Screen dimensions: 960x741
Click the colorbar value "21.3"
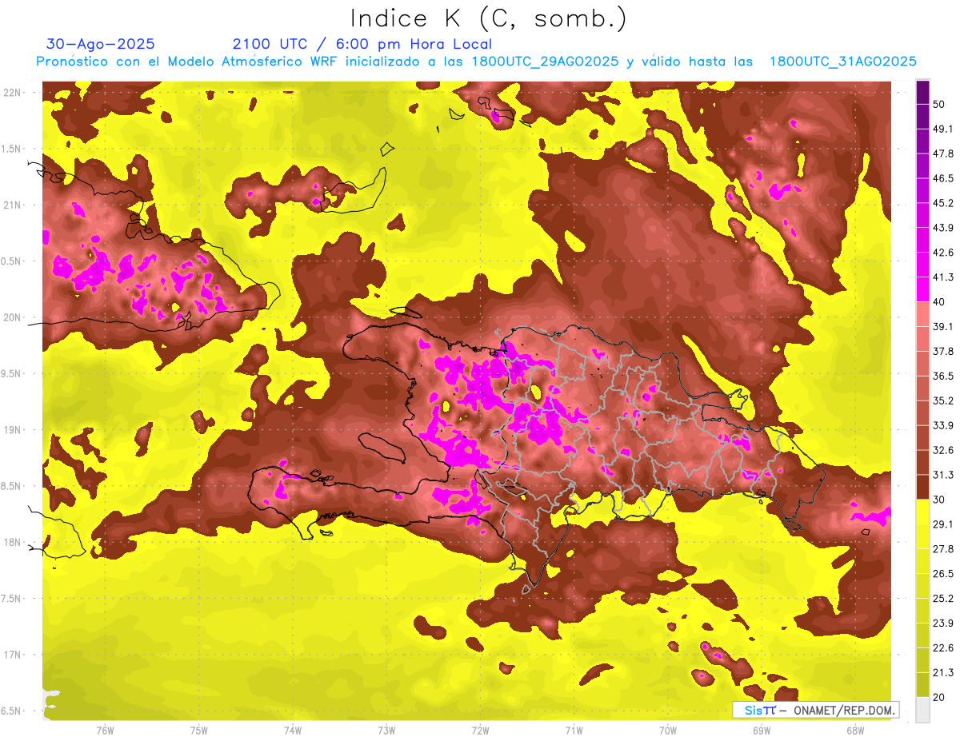(x=943, y=673)
